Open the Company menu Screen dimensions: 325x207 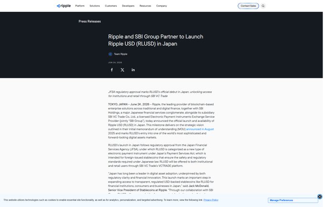(x=161, y=6)
